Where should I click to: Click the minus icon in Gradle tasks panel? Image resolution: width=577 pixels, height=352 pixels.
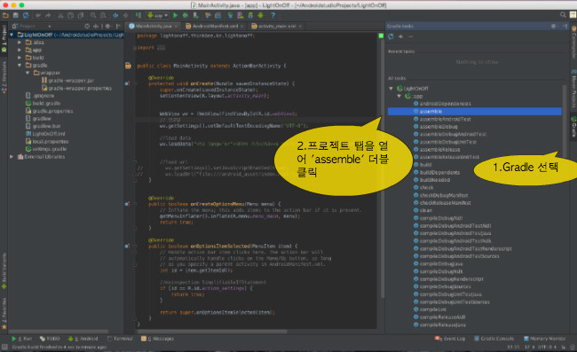[x=411, y=36]
